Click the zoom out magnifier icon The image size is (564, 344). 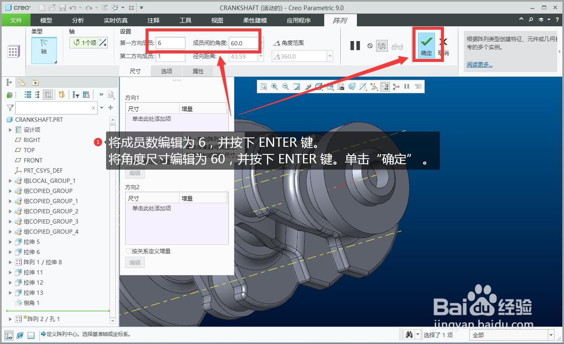click(286, 87)
